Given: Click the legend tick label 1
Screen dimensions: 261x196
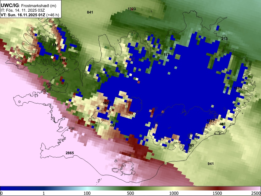Looking at the screenshot, I should 44,193.
